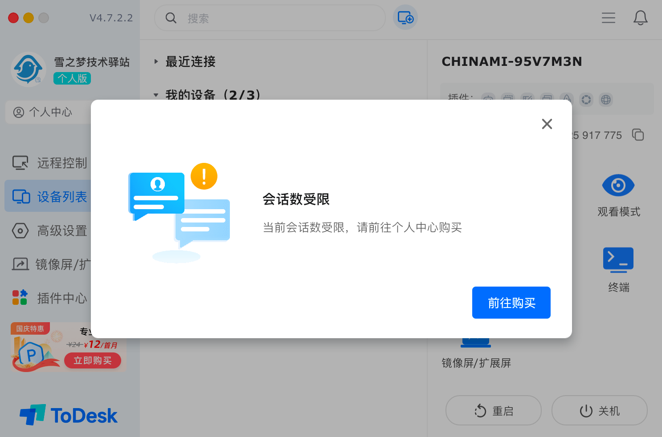Viewport: 662px width, 437px height.
Task: Select 远程控制 in the sidebar
Action: coord(50,163)
